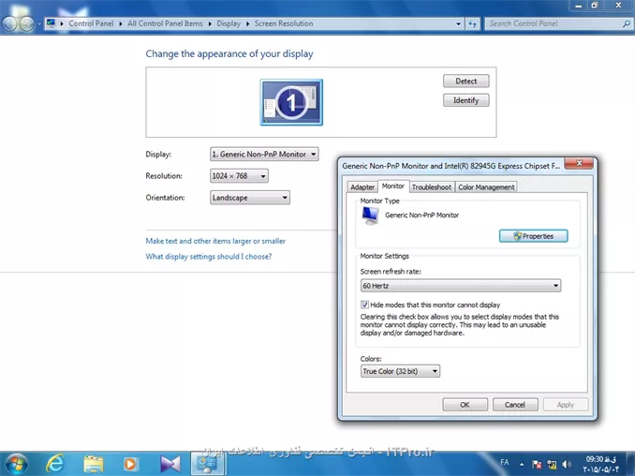Open the Display dropdown
This screenshot has height=476, width=635.
tap(264, 155)
